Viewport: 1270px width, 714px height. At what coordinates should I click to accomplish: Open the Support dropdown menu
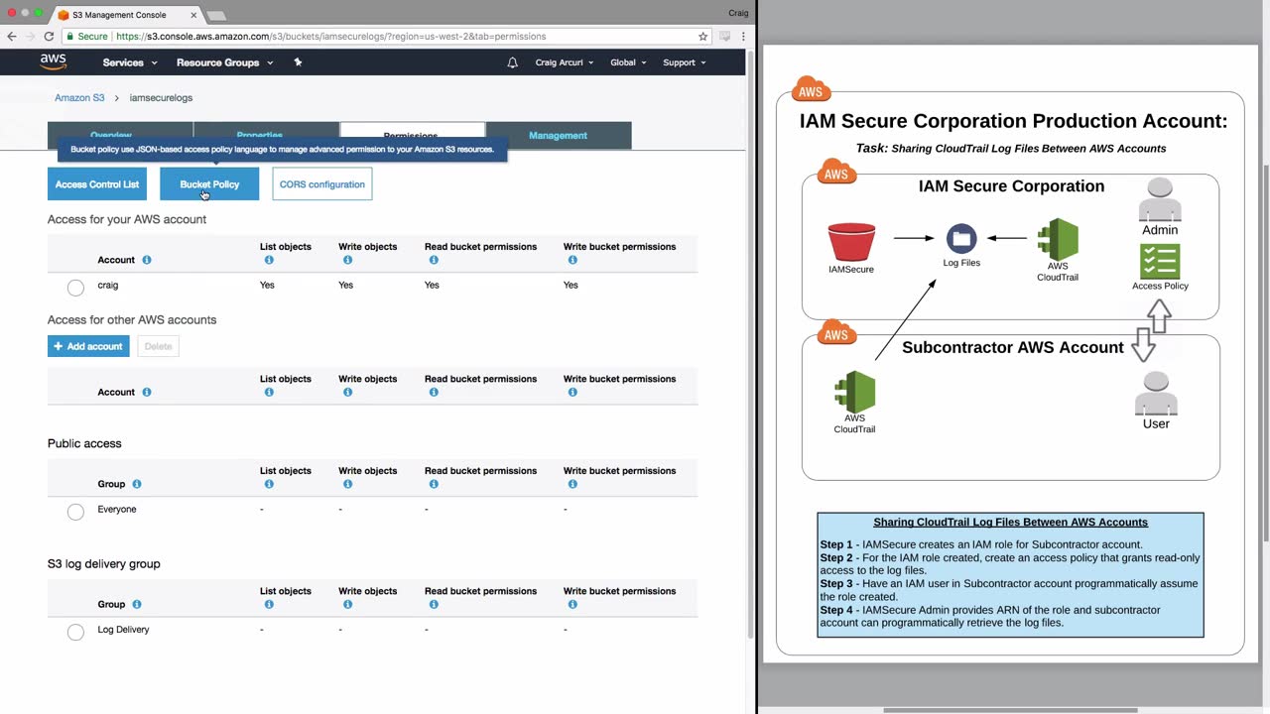point(685,62)
